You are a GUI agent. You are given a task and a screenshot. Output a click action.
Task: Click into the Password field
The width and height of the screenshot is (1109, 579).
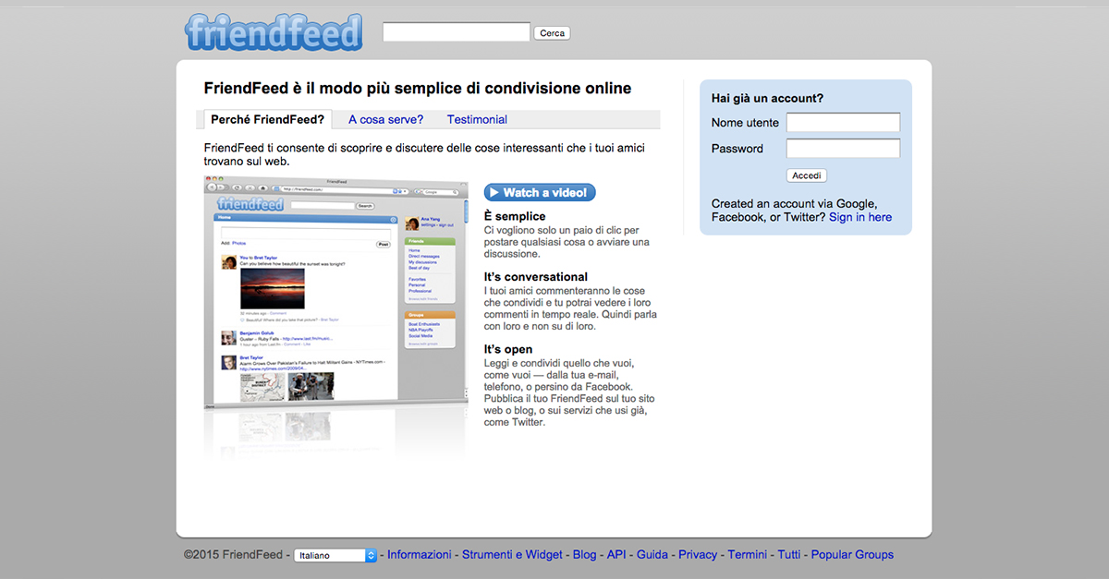[843, 149]
